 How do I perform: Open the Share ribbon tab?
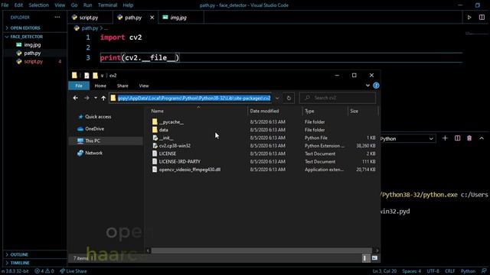[x=122, y=86]
